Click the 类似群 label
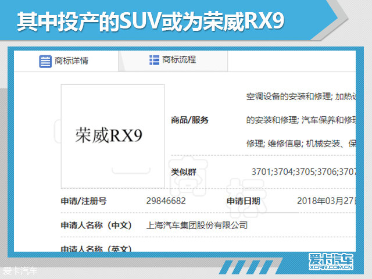Screen dimensions: 372x279 184,172
